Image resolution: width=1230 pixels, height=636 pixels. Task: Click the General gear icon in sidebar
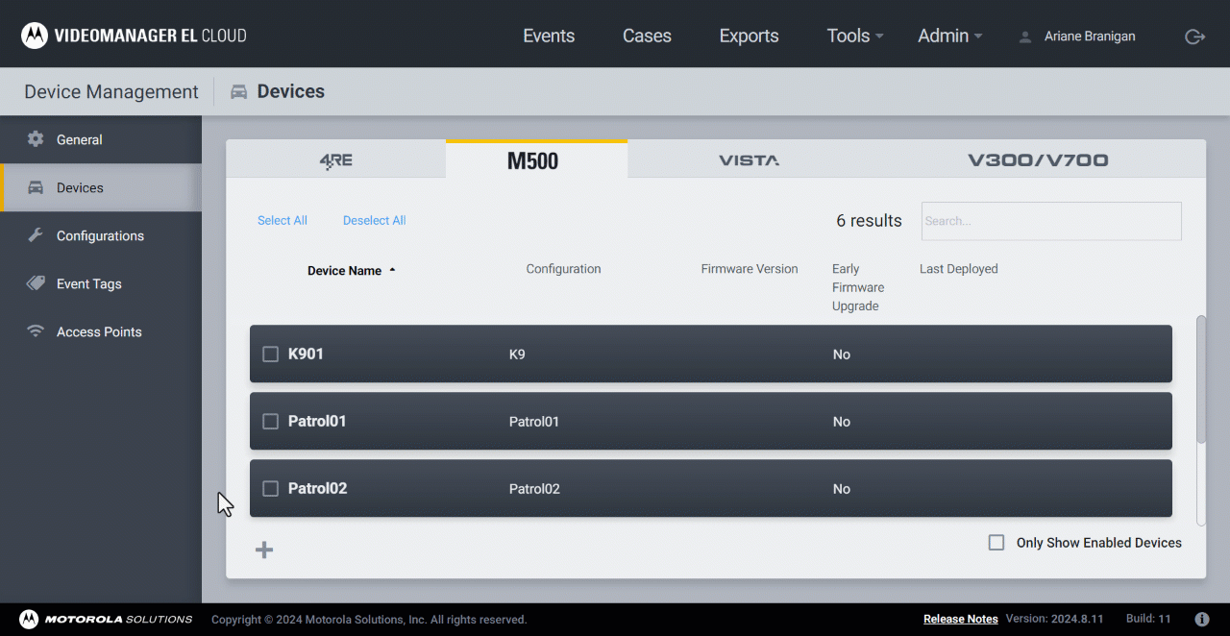pos(36,139)
